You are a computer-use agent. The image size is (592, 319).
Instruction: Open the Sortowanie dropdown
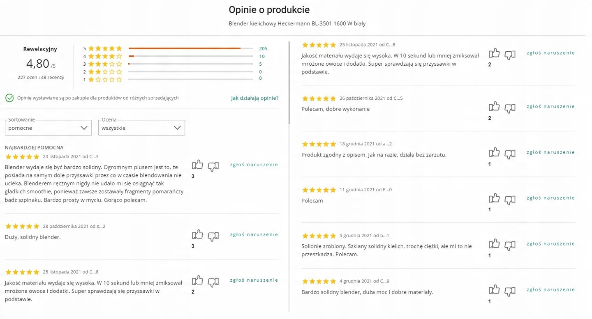[x=48, y=128]
